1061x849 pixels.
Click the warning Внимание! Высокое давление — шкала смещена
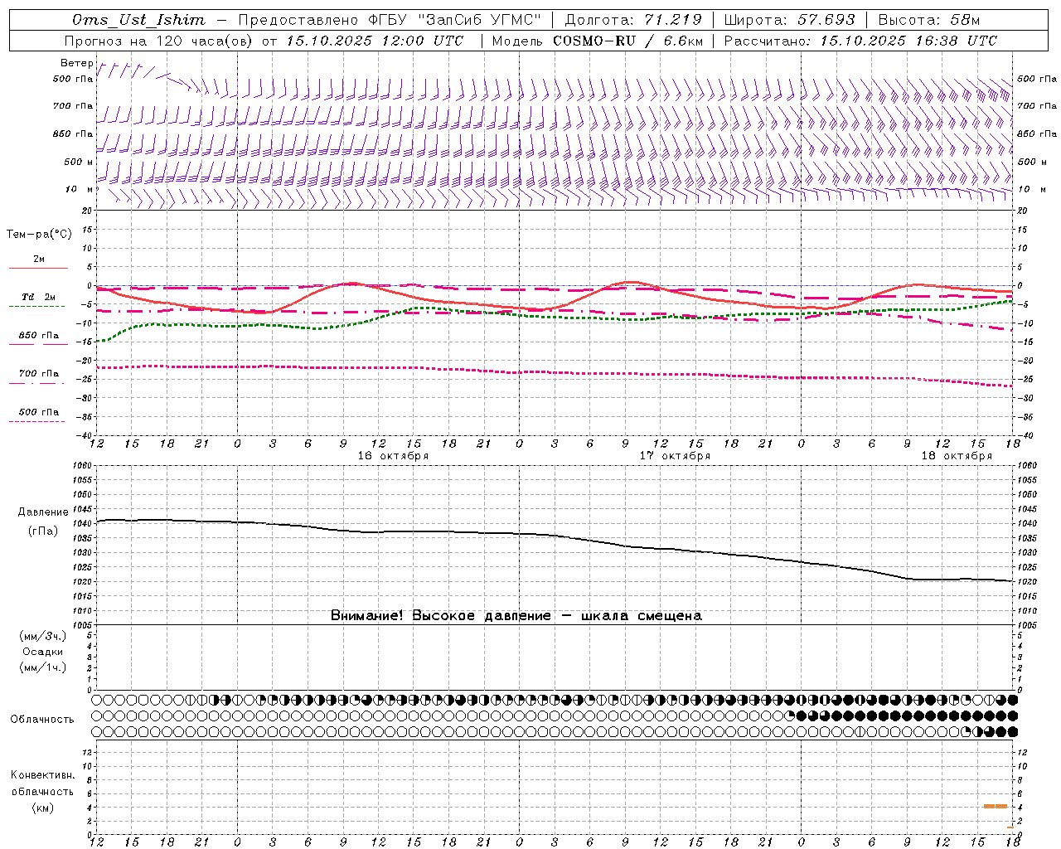click(516, 616)
